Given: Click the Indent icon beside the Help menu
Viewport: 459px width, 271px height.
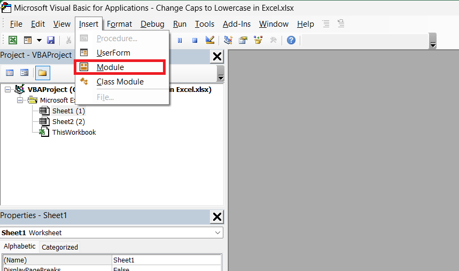Looking at the screenshot, I should 326,24.
